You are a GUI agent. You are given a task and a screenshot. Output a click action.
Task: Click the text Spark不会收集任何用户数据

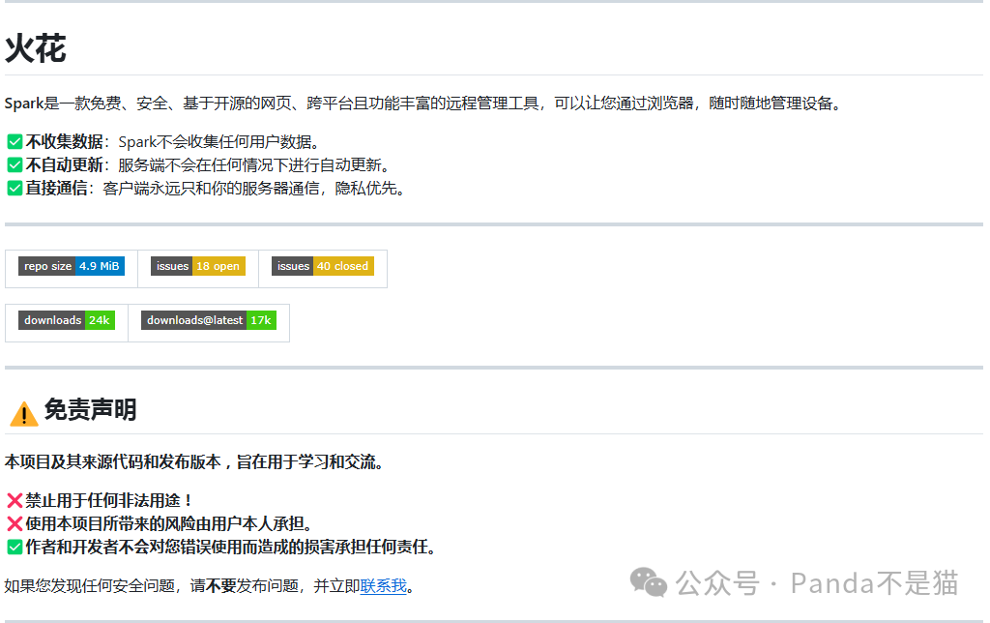pyautogui.click(x=218, y=142)
